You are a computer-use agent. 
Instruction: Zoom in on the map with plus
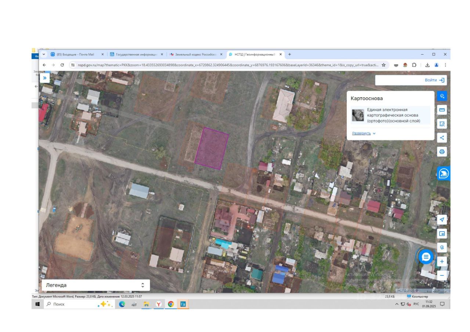(x=442, y=262)
